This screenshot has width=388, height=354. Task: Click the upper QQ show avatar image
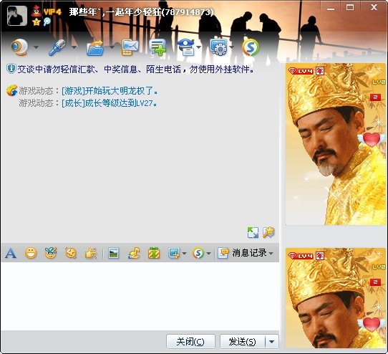[336, 144]
